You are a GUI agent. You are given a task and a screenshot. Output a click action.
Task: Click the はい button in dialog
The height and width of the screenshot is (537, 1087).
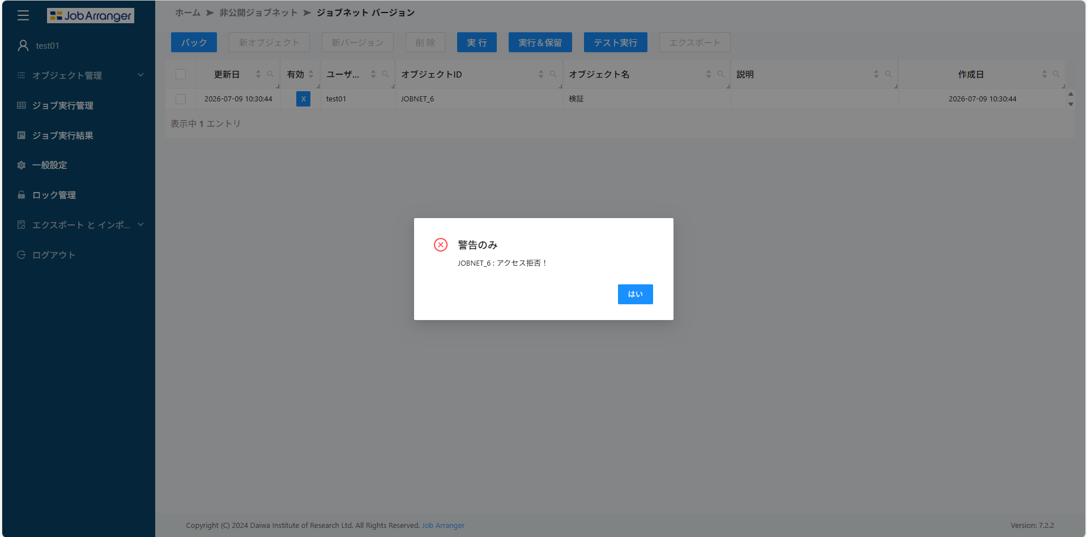(635, 294)
